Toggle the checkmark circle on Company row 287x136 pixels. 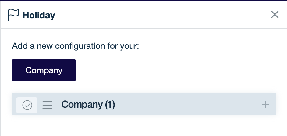click(x=27, y=105)
